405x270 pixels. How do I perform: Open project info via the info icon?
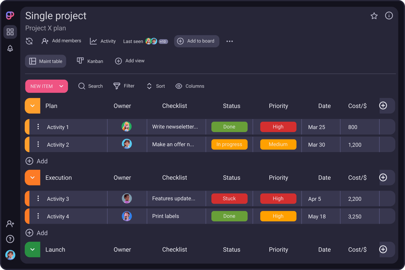pyautogui.click(x=389, y=16)
